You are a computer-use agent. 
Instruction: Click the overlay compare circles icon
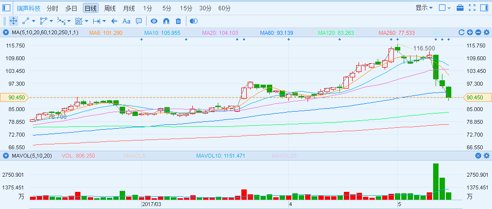pyautogui.click(x=194, y=21)
